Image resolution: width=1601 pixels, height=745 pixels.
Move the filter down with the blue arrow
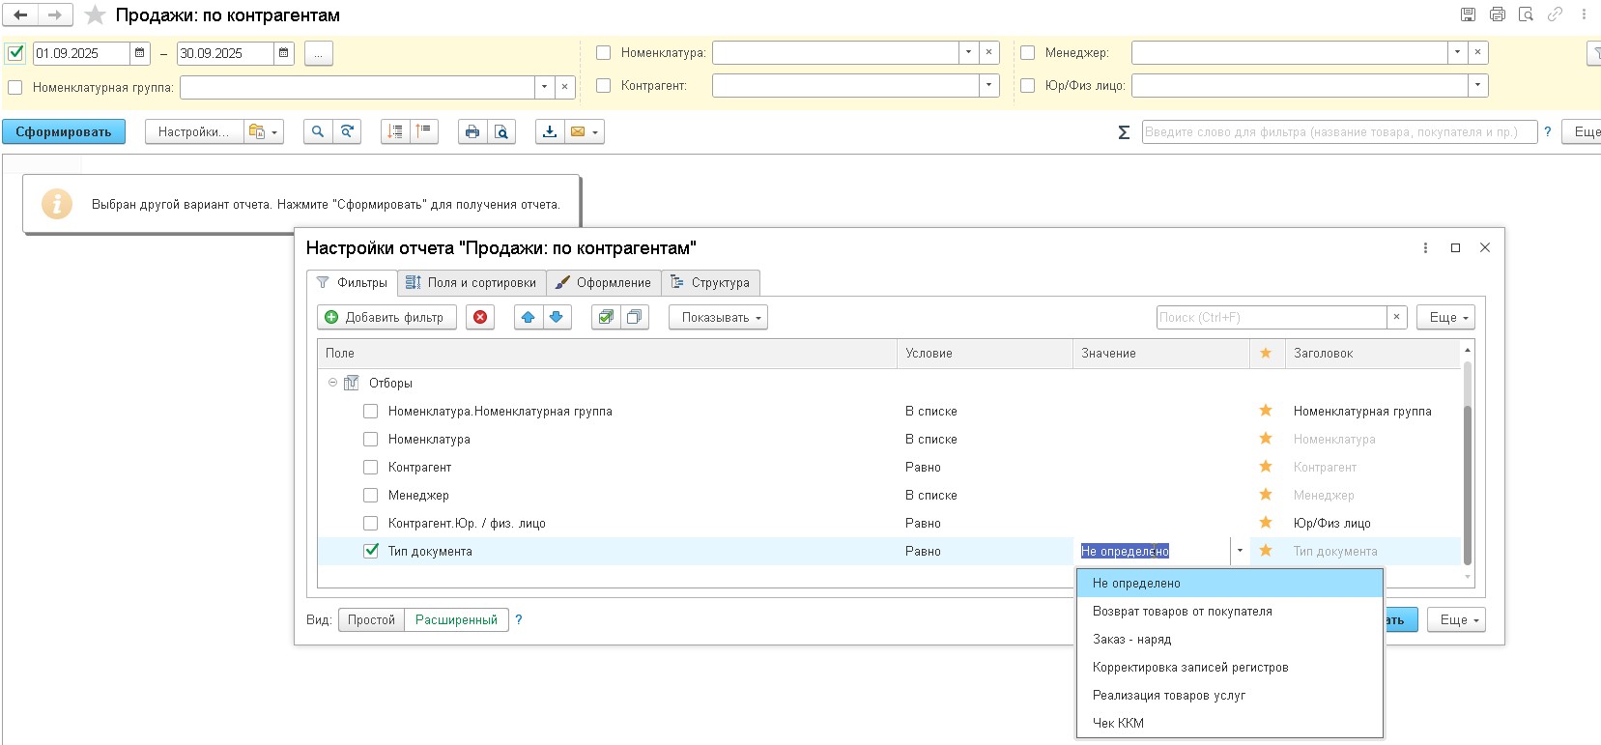coord(557,317)
